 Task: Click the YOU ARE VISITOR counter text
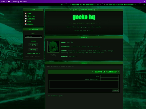point(121,5)
